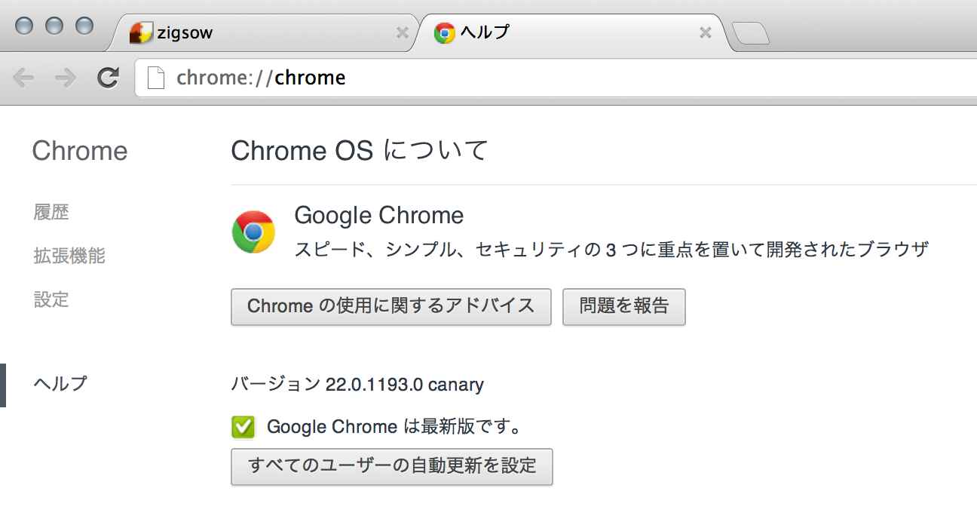Open 設定 settings in sidebar
Image resolution: width=977 pixels, height=528 pixels.
coord(51,300)
